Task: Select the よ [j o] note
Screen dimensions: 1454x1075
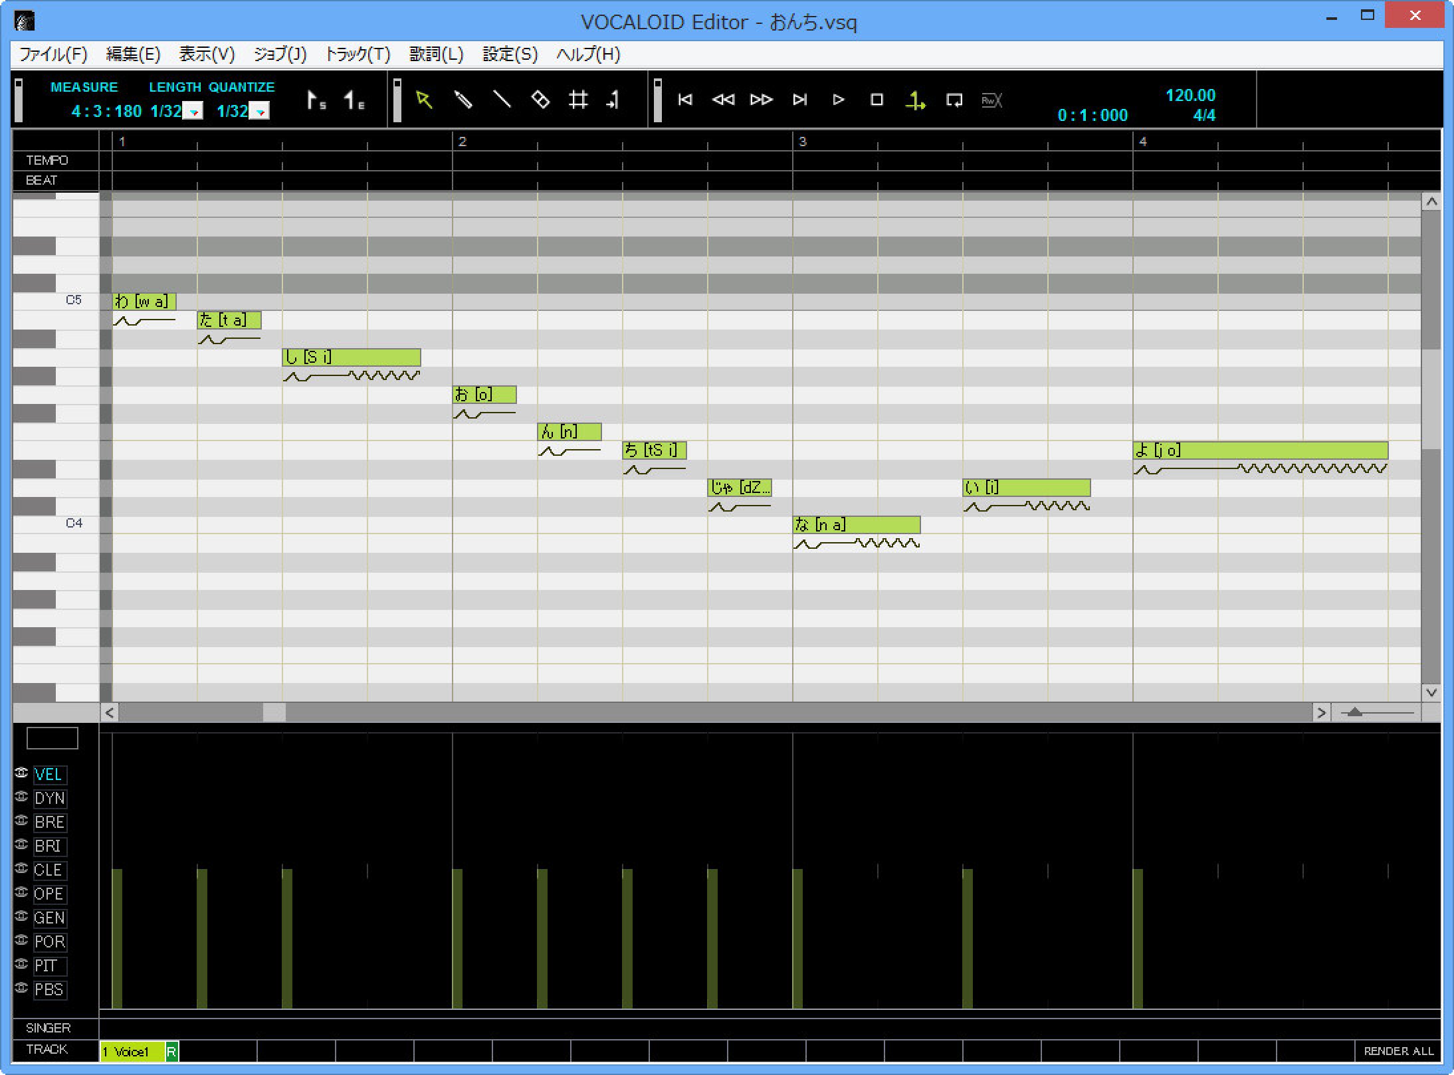Action: coord(1261,450)
